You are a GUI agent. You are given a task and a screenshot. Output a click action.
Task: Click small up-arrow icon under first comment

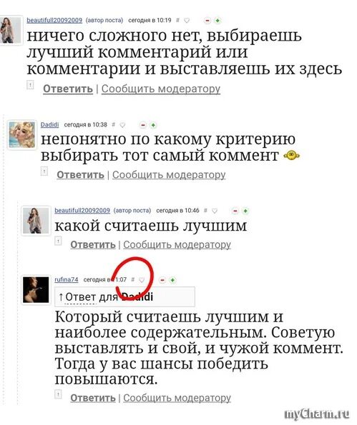[30, 85]
